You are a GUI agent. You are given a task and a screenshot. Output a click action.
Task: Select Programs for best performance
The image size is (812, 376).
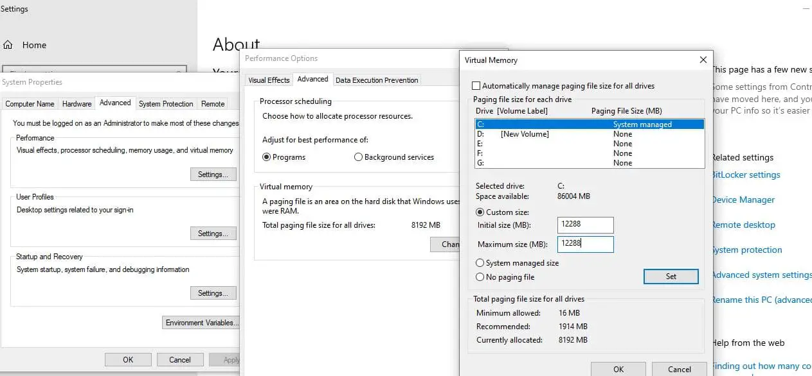[x=267, y=157]
